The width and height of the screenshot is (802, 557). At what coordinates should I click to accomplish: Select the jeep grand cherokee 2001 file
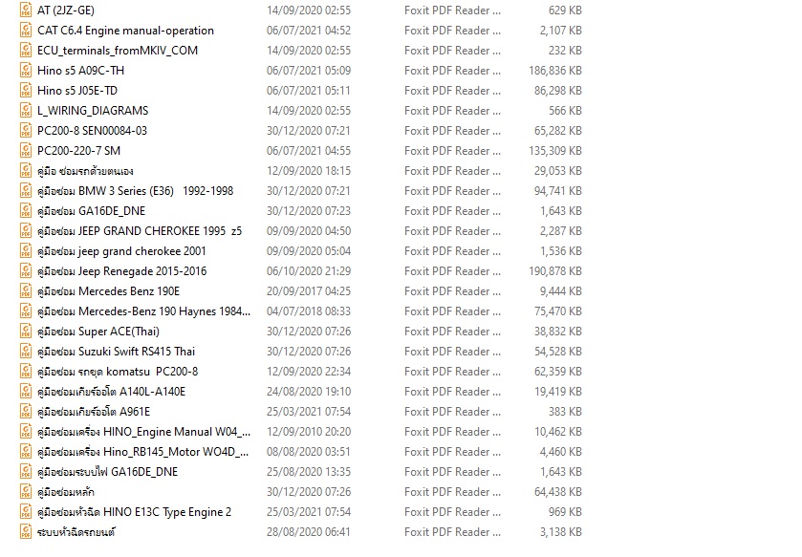click(121, 251)
